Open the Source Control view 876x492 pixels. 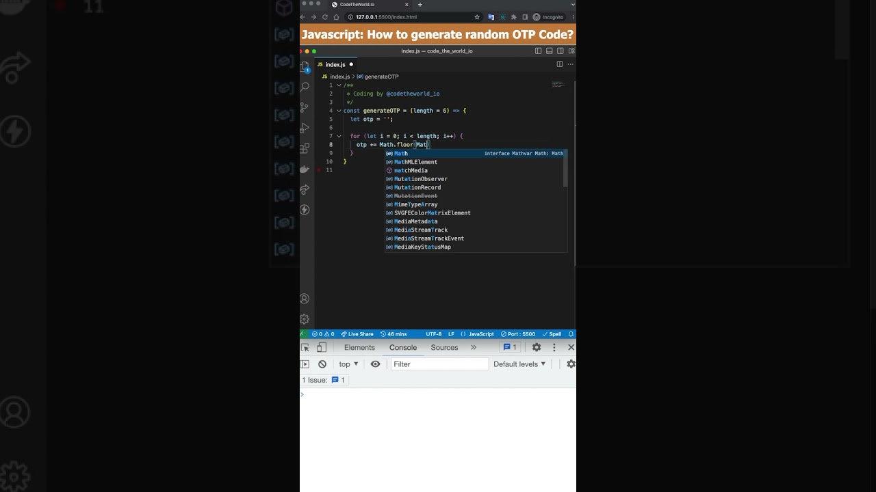click(305, 107)
